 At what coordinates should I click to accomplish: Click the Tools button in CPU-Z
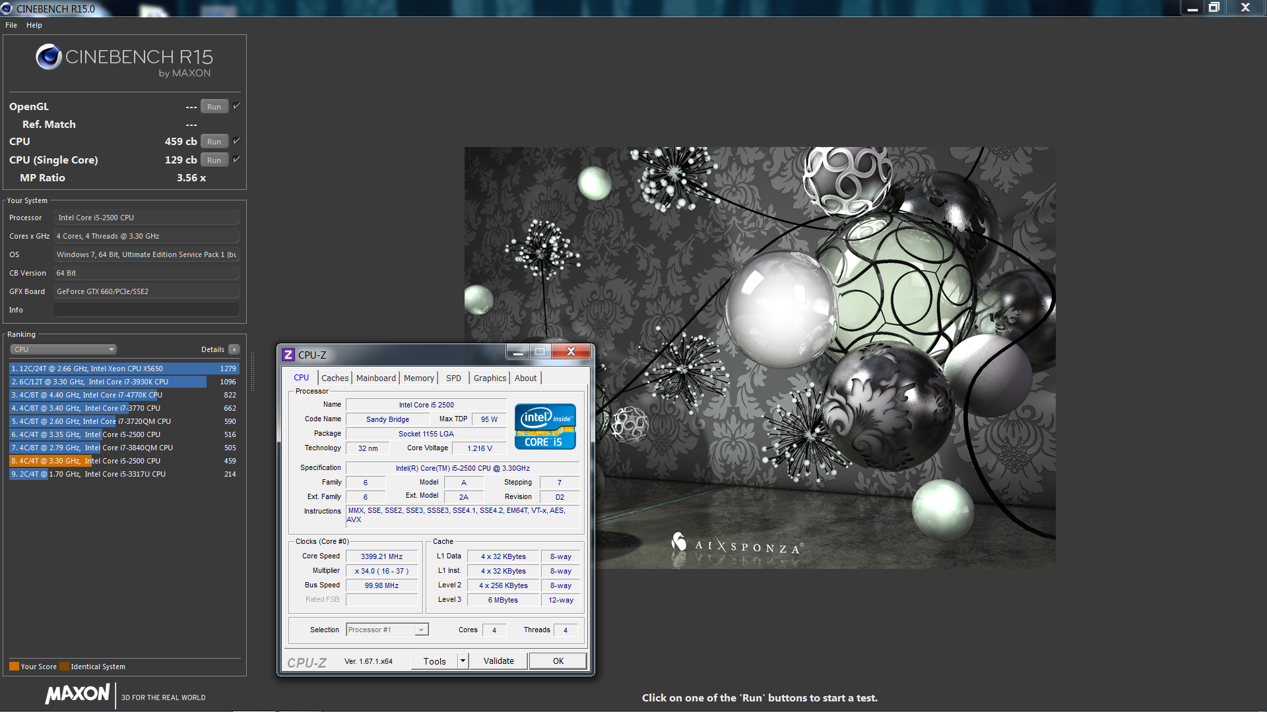point(434,661)
